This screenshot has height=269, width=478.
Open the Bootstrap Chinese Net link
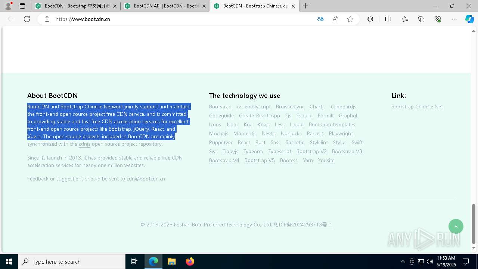point(417,107)
